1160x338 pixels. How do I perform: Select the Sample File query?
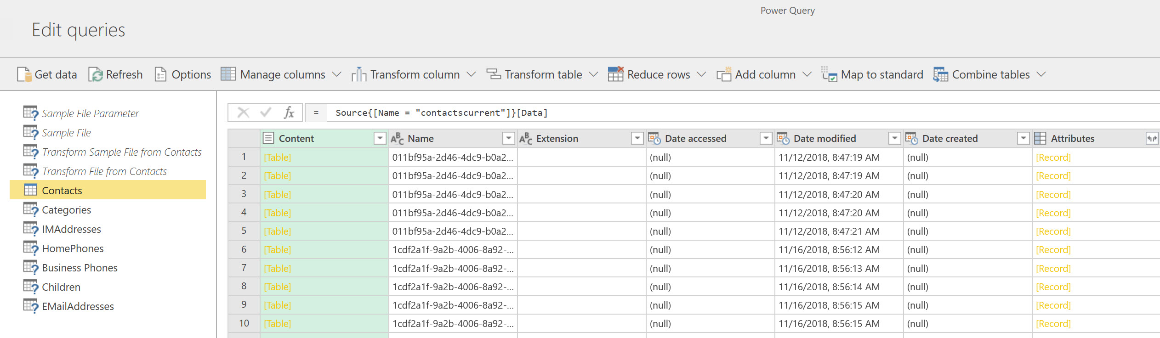[x=108, y=133]
